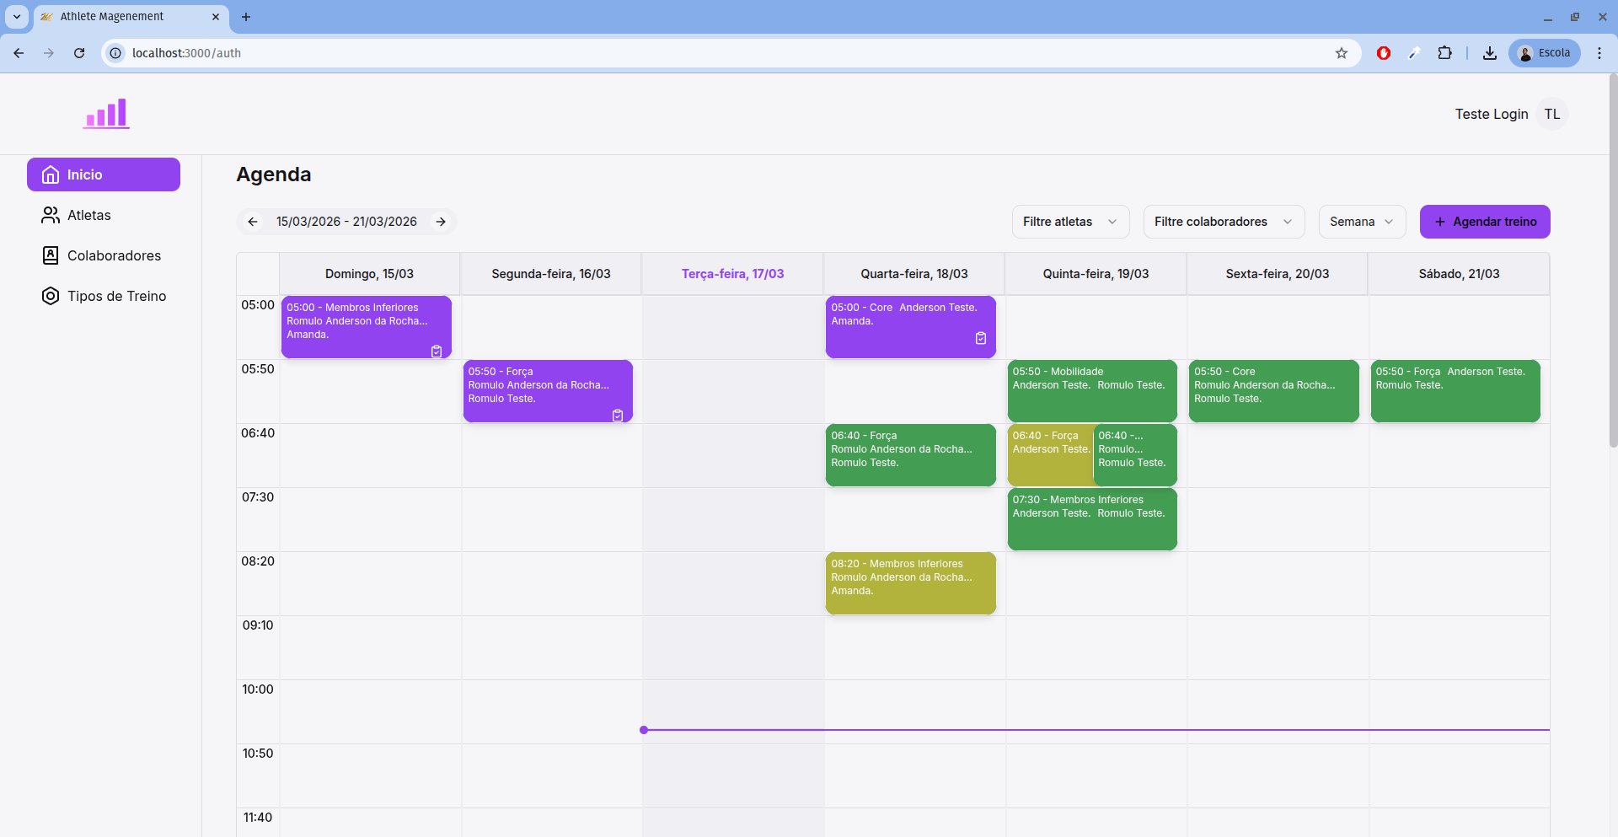Viewport: 1618px width, 837px height.
Task: Bookmark this page with star icon
Action: pyautogui.click(x=1342, y=53)
